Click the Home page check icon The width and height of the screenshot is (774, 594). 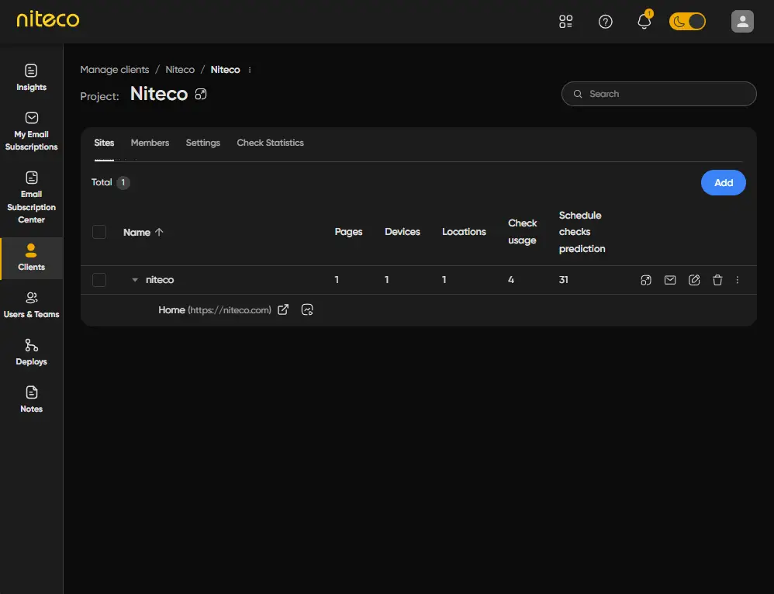coord(307,309)
